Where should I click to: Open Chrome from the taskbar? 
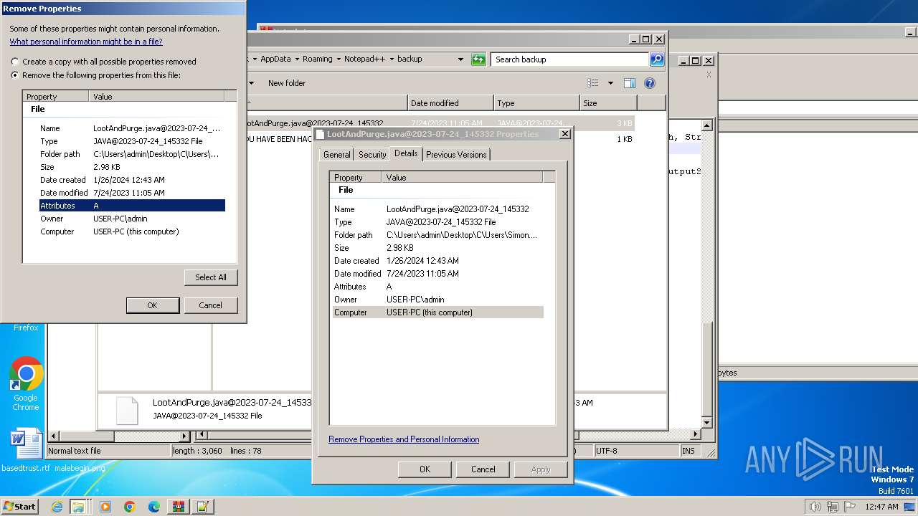pos(130,507)
